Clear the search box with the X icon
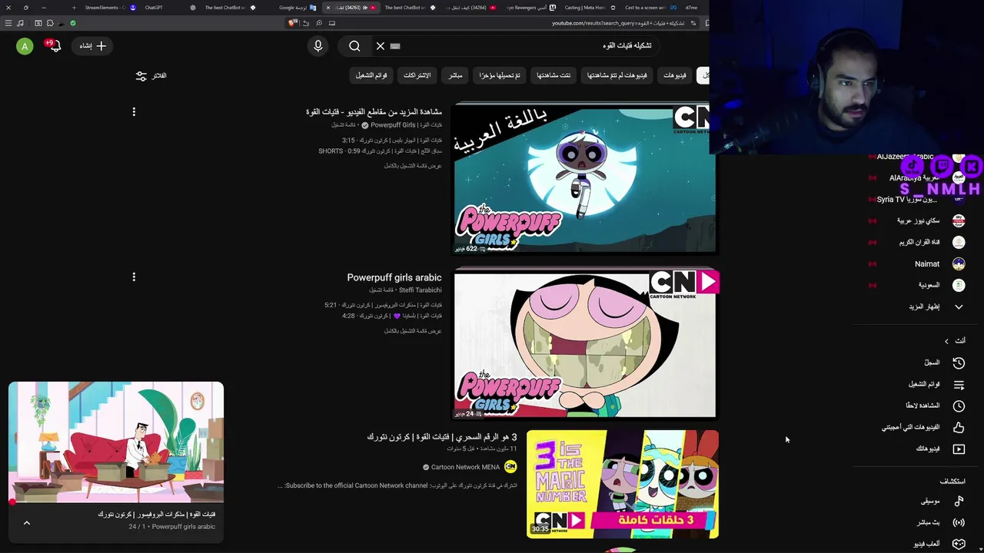984x553 pixels. [381, 46]
